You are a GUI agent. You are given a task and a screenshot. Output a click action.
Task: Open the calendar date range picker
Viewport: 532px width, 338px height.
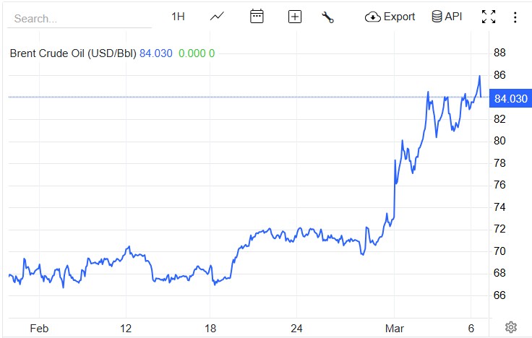(257, 17)
